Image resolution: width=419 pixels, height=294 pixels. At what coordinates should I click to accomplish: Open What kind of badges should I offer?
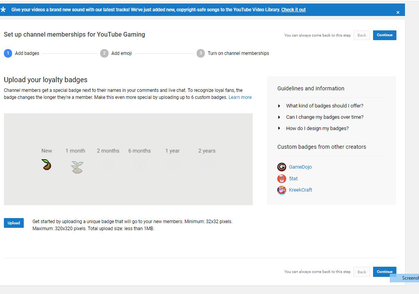click(x=325, y=106)
